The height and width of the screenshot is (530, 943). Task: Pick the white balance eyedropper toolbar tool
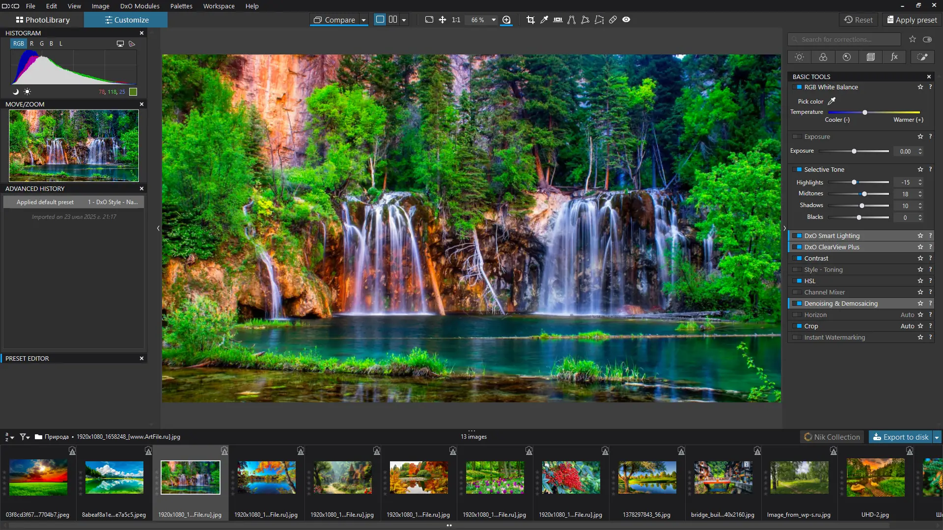tap(544, 20)
